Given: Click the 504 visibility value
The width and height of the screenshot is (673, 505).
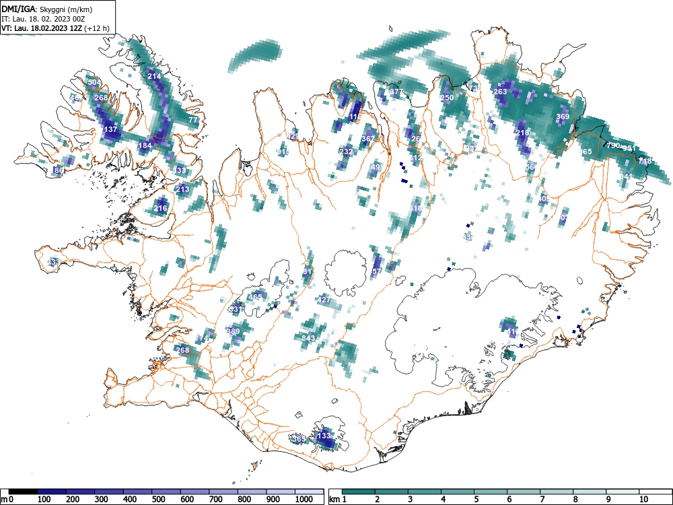Looking at the screenshot, I should click(94, 82).
